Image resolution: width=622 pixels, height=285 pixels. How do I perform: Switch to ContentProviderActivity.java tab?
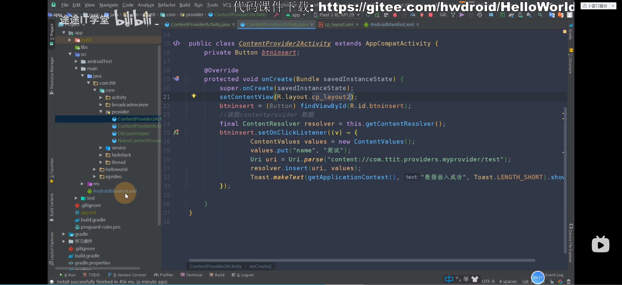coord(200,25)
